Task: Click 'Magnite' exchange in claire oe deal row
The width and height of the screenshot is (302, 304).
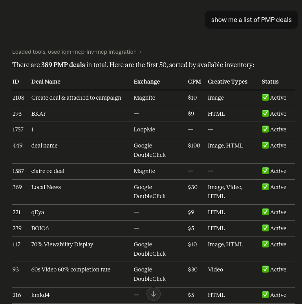Action: [145, 171]
